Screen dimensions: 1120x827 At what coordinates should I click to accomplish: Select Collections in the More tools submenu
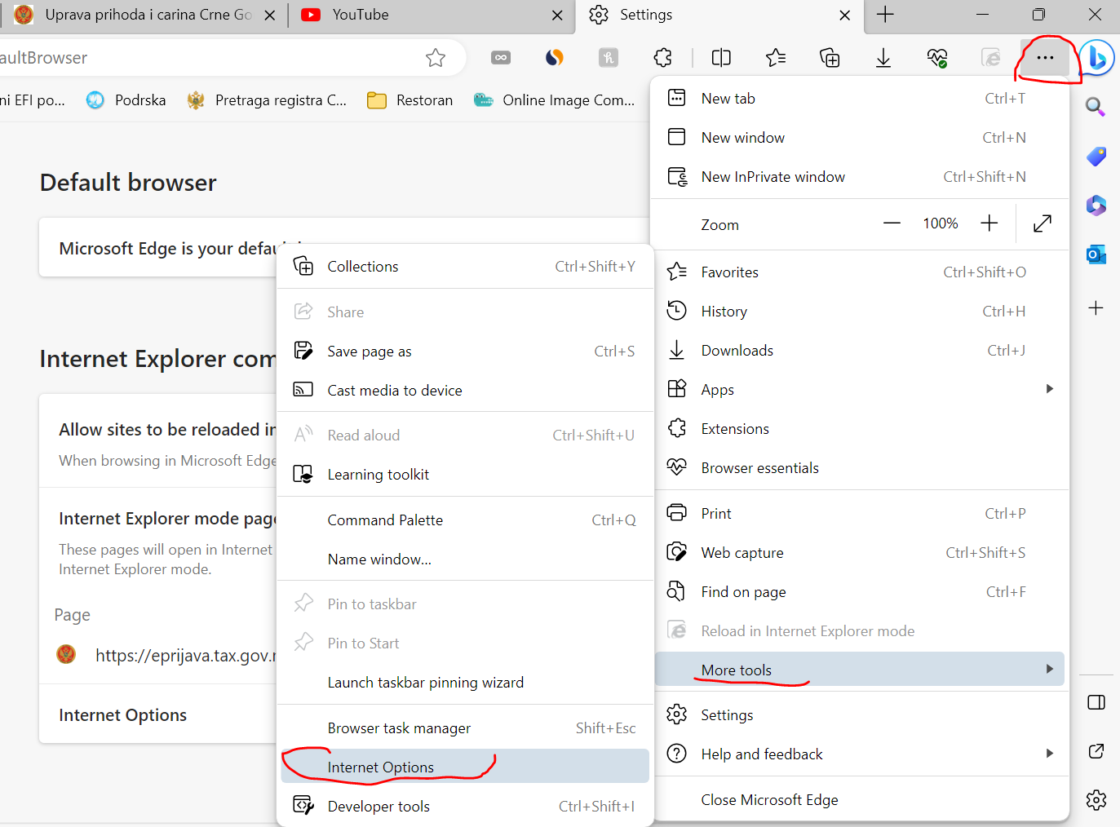click(465, 267)
